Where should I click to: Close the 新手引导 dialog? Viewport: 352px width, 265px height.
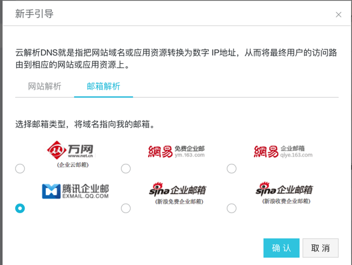click(339, 14)
